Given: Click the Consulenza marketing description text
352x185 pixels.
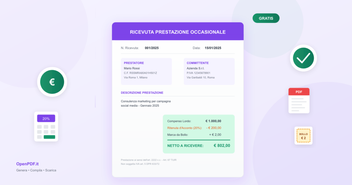Looking at the screenshot, I should point(146,103).
